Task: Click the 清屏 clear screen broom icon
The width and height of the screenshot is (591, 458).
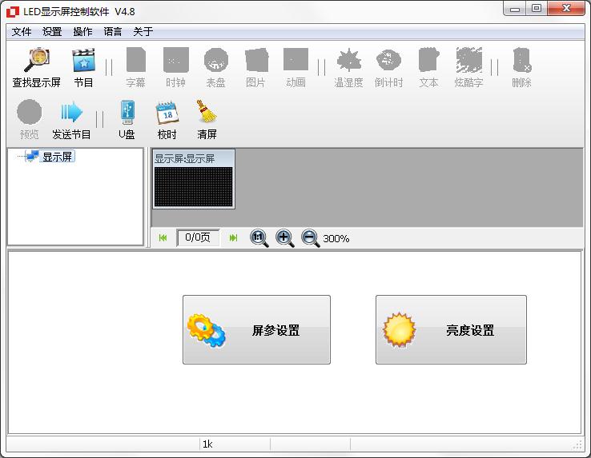Action: point(207,114)
